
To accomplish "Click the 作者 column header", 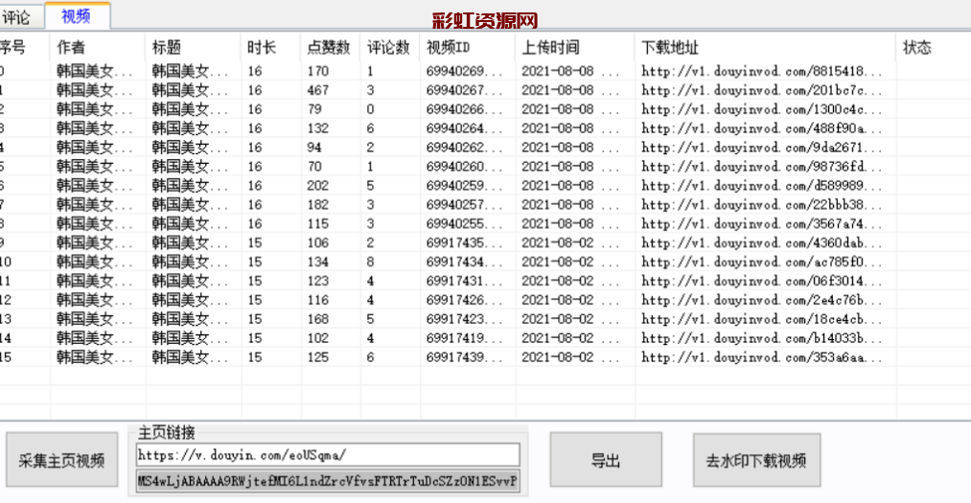I will (x=71, y=47).
